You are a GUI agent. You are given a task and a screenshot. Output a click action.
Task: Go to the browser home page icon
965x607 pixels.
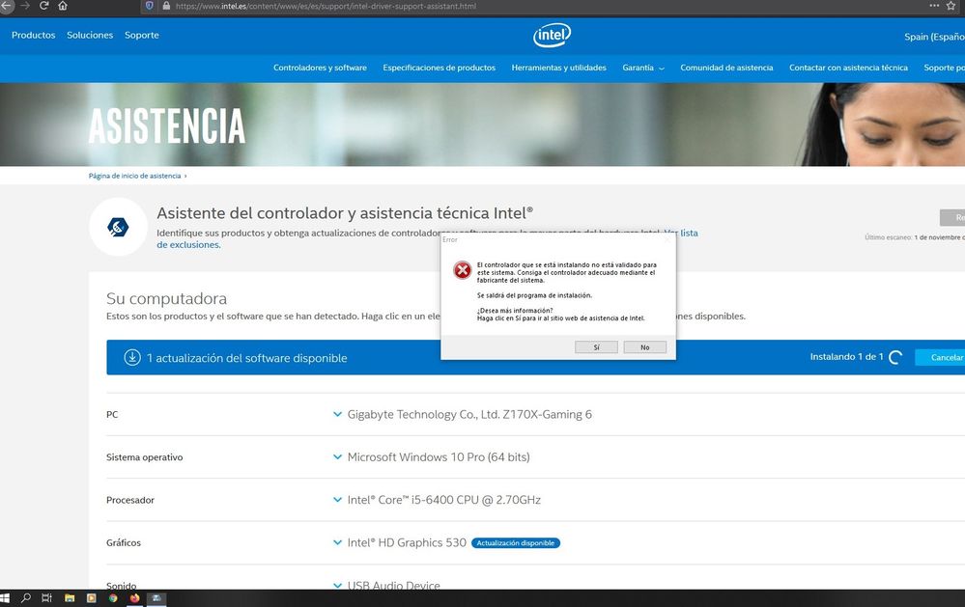click(63, 6)
